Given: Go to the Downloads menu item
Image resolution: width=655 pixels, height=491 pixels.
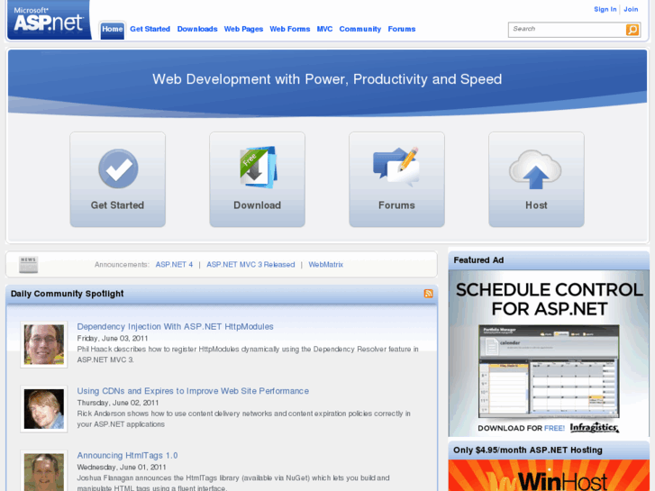Looking at the screenshot, I should (x=197, y=29).
